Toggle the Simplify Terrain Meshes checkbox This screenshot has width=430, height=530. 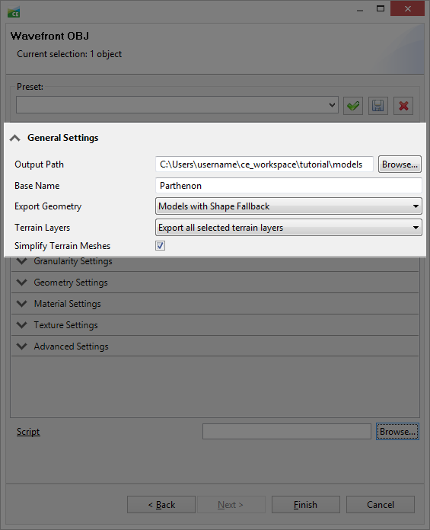tap(160, 246)
